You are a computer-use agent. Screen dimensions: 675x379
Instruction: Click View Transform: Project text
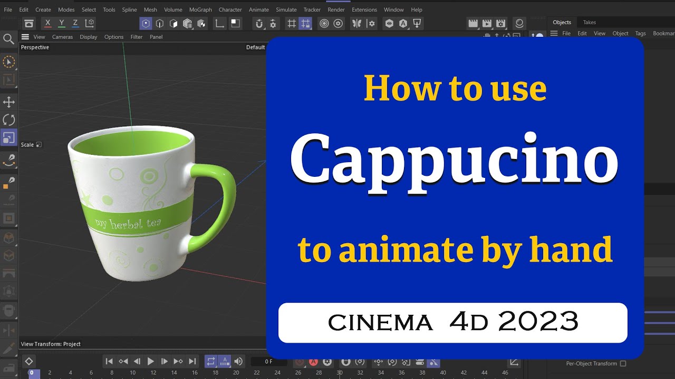(x=51, y=344)
